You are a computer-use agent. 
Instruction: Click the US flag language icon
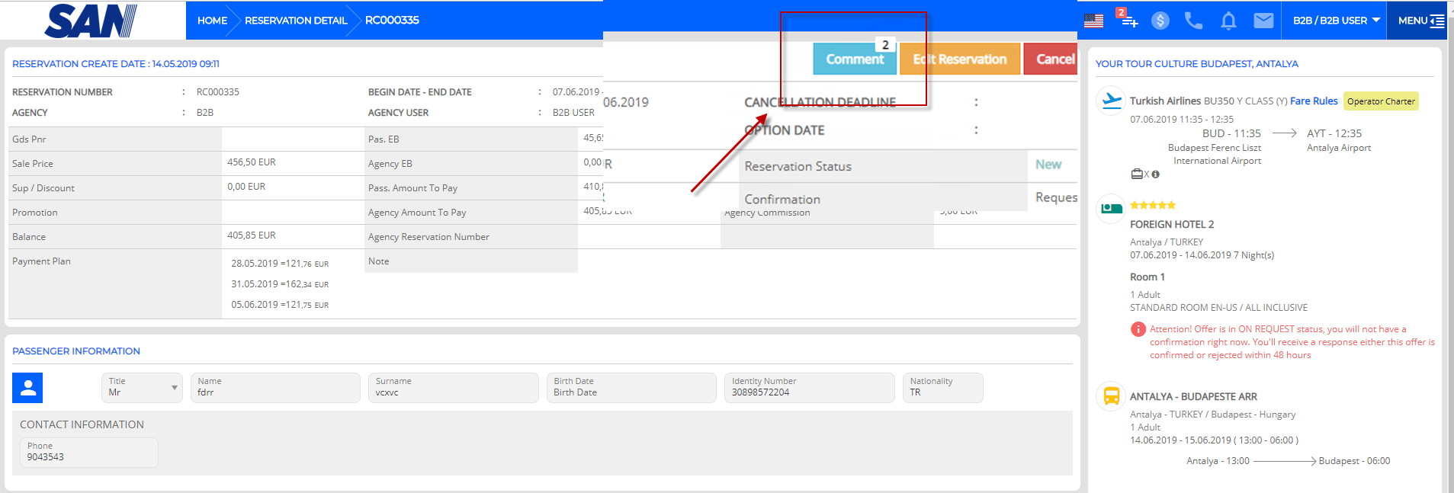[1093, 21]
